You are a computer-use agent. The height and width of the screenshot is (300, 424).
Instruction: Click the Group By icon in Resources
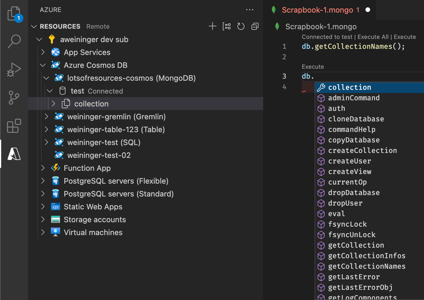coord(227,26)
